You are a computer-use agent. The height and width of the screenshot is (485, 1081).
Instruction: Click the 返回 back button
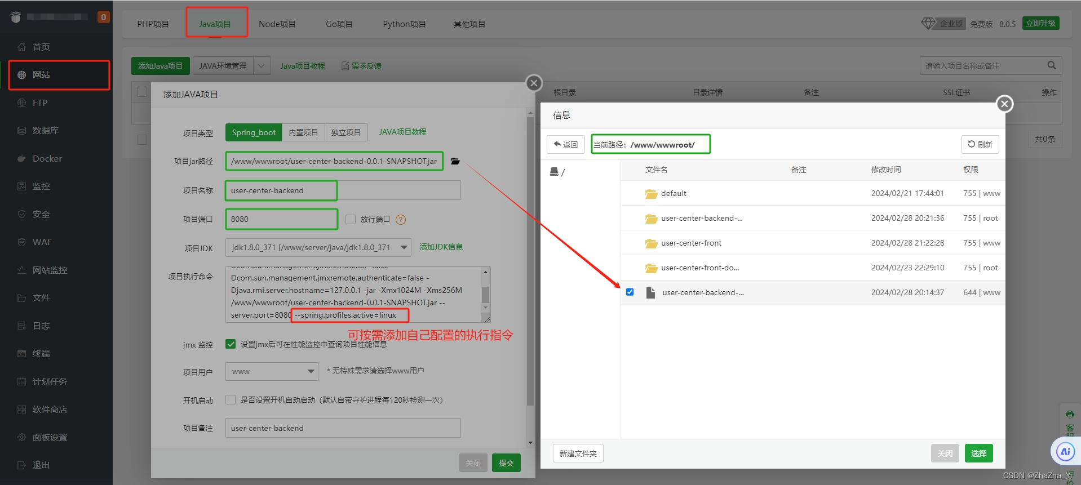click(x=566, y=144)
